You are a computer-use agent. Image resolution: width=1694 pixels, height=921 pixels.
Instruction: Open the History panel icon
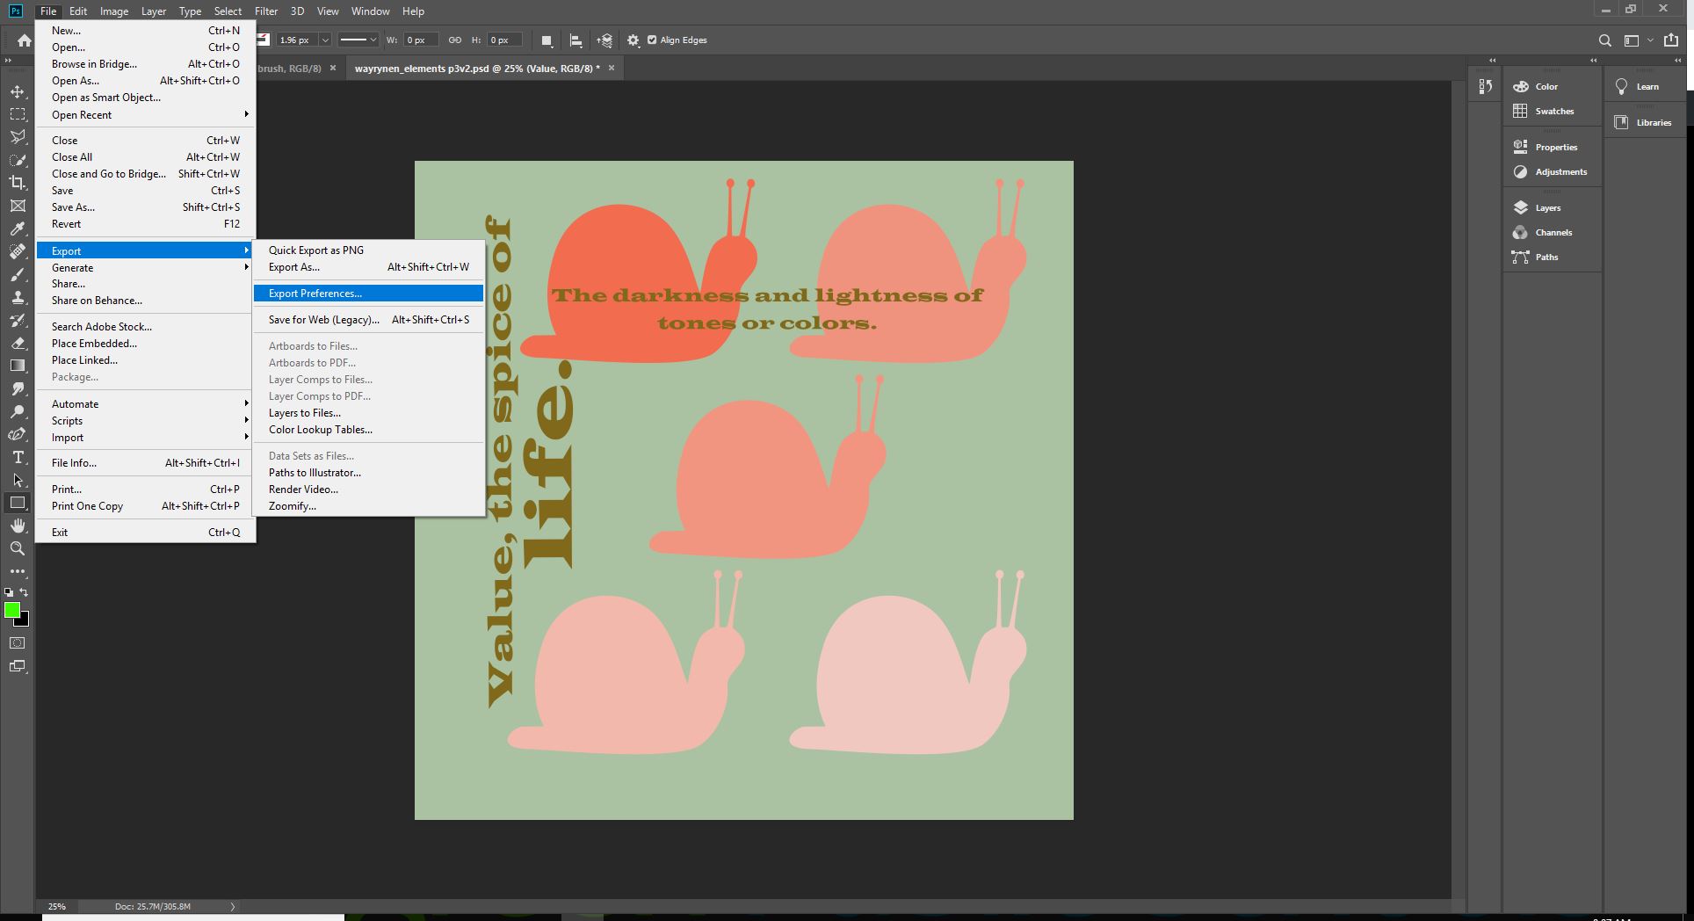[1485, 86]
